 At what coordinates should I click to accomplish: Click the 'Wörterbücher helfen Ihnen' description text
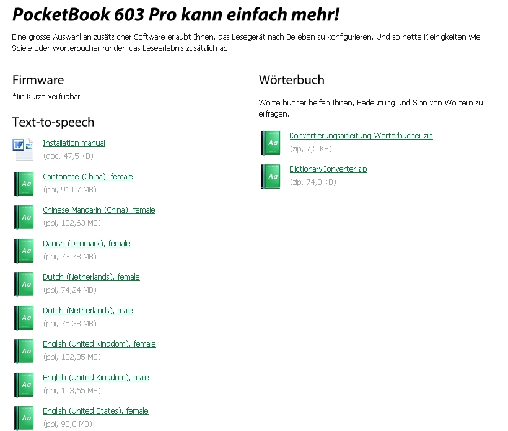tap(370, 109)
